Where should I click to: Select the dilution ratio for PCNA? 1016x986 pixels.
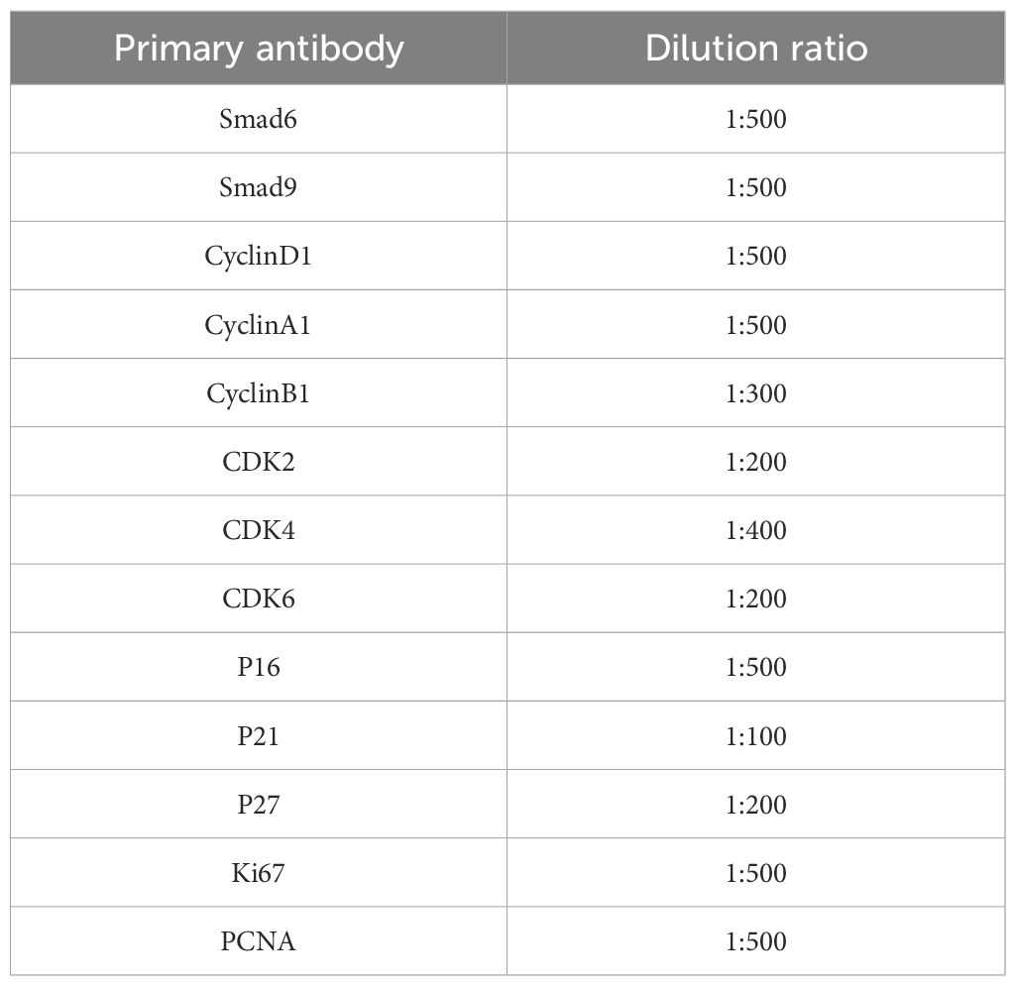(x=755, y=941)
